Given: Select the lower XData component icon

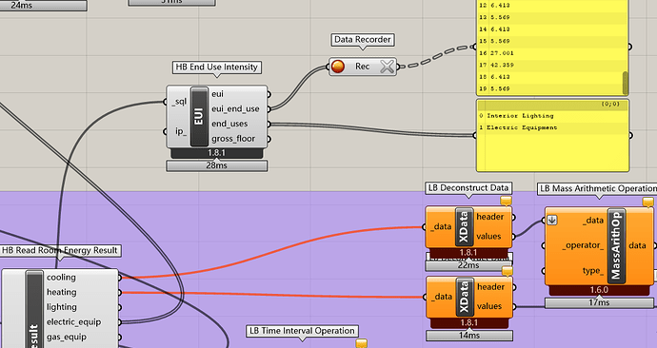Looking at the screenshot, I should (x=465, y=297).
